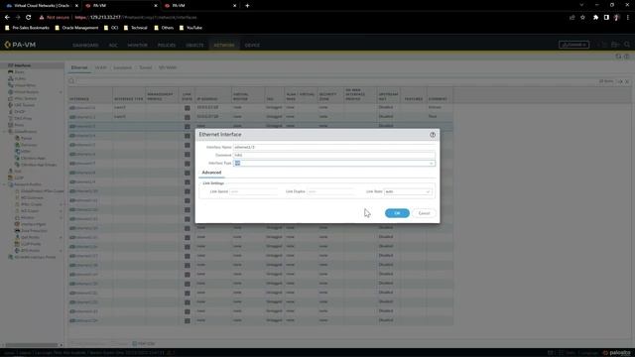The width and height of the screenshot is (635, 357).
Task: Open the ACC top menu
Action: [x=113, y=45]
